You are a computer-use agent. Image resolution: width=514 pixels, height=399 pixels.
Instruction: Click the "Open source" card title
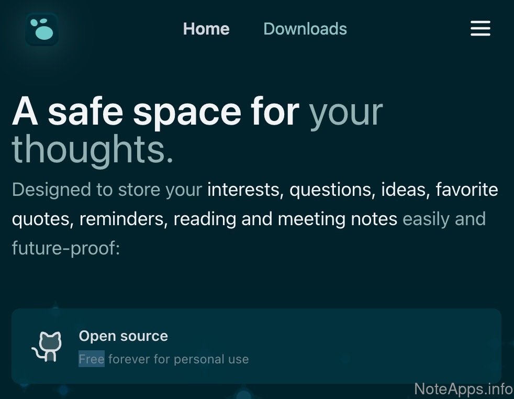[x=123, y=336]
